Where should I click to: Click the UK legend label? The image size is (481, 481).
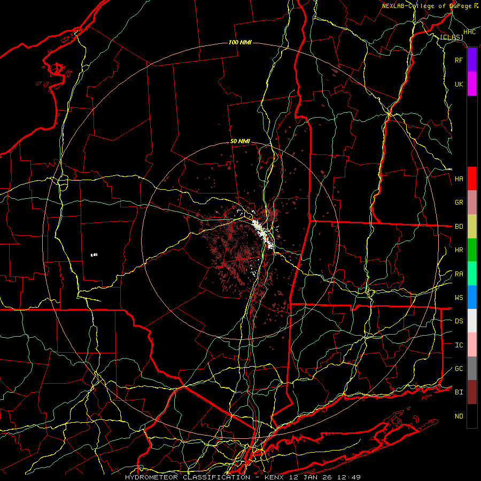pos(459,84)
